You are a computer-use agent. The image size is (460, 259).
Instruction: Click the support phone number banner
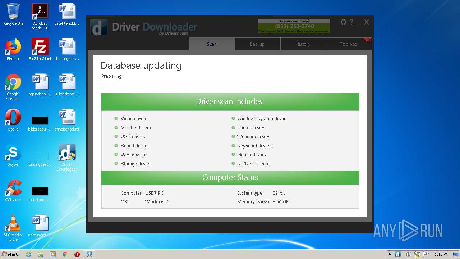294,26
